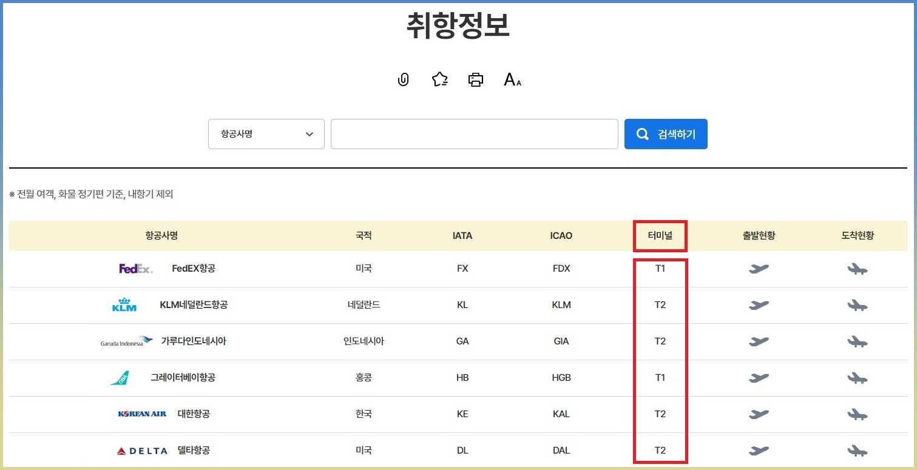The width and height of the screenshot is (917, 470).
Task: Click FedEX항공 departure status airplane icon
Action: pyautogui.click(x=758, y=269)
